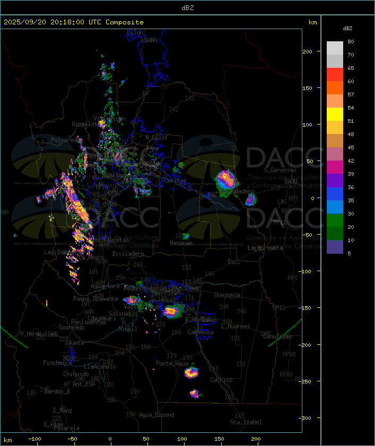Click the -300 tick on vertical axis

[x=304, y=418]
